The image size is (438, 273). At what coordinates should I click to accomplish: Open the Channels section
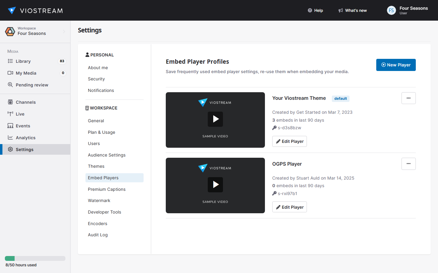[x=26, y=102]
